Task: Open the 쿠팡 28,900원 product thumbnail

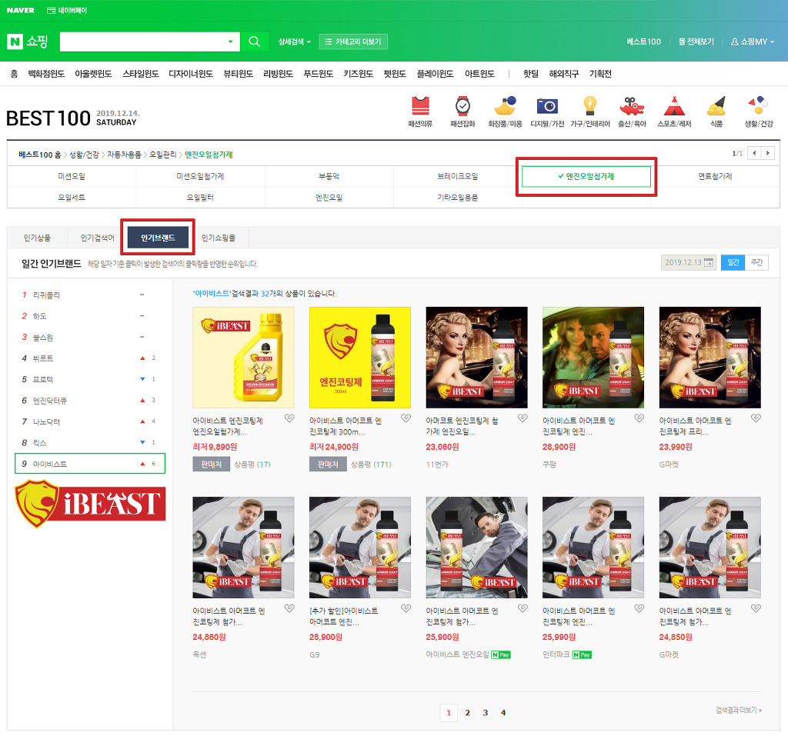Action: coord(593,358)
